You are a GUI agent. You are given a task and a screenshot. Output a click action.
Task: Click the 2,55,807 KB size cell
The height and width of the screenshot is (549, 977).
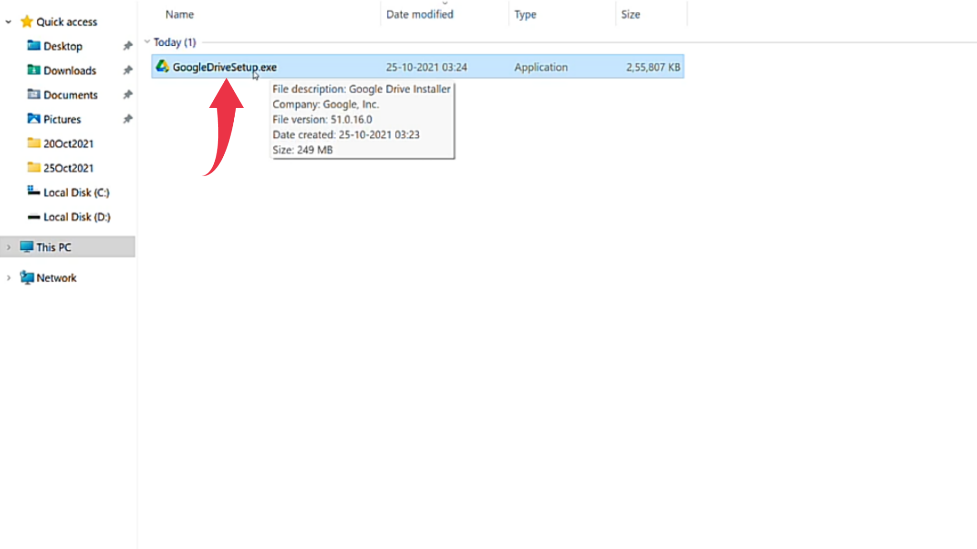coord(653,67)
